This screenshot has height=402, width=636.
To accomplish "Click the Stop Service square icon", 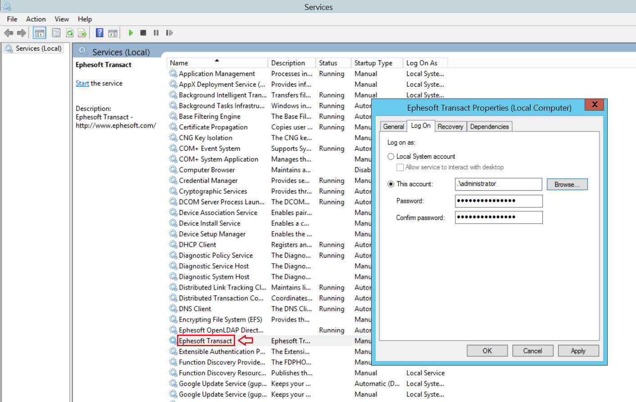I will [143, 33].
